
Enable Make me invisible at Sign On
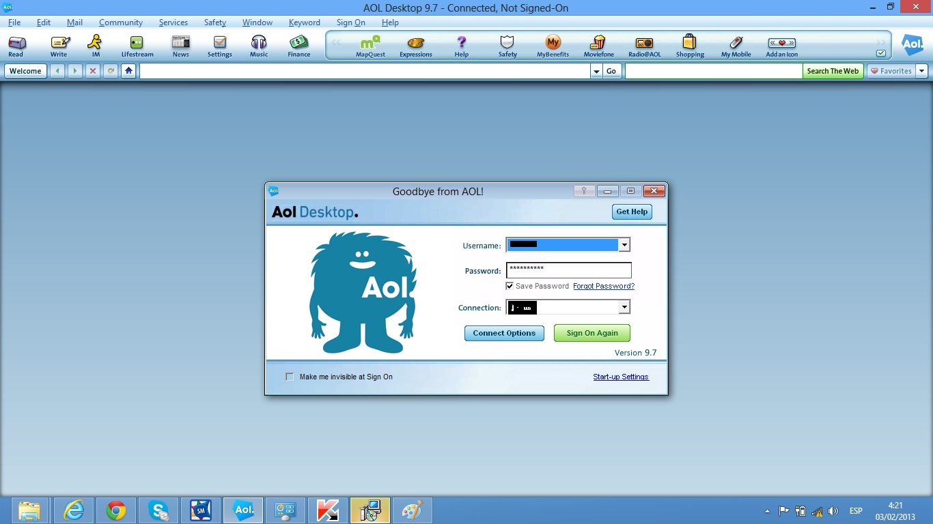[289, 376]
